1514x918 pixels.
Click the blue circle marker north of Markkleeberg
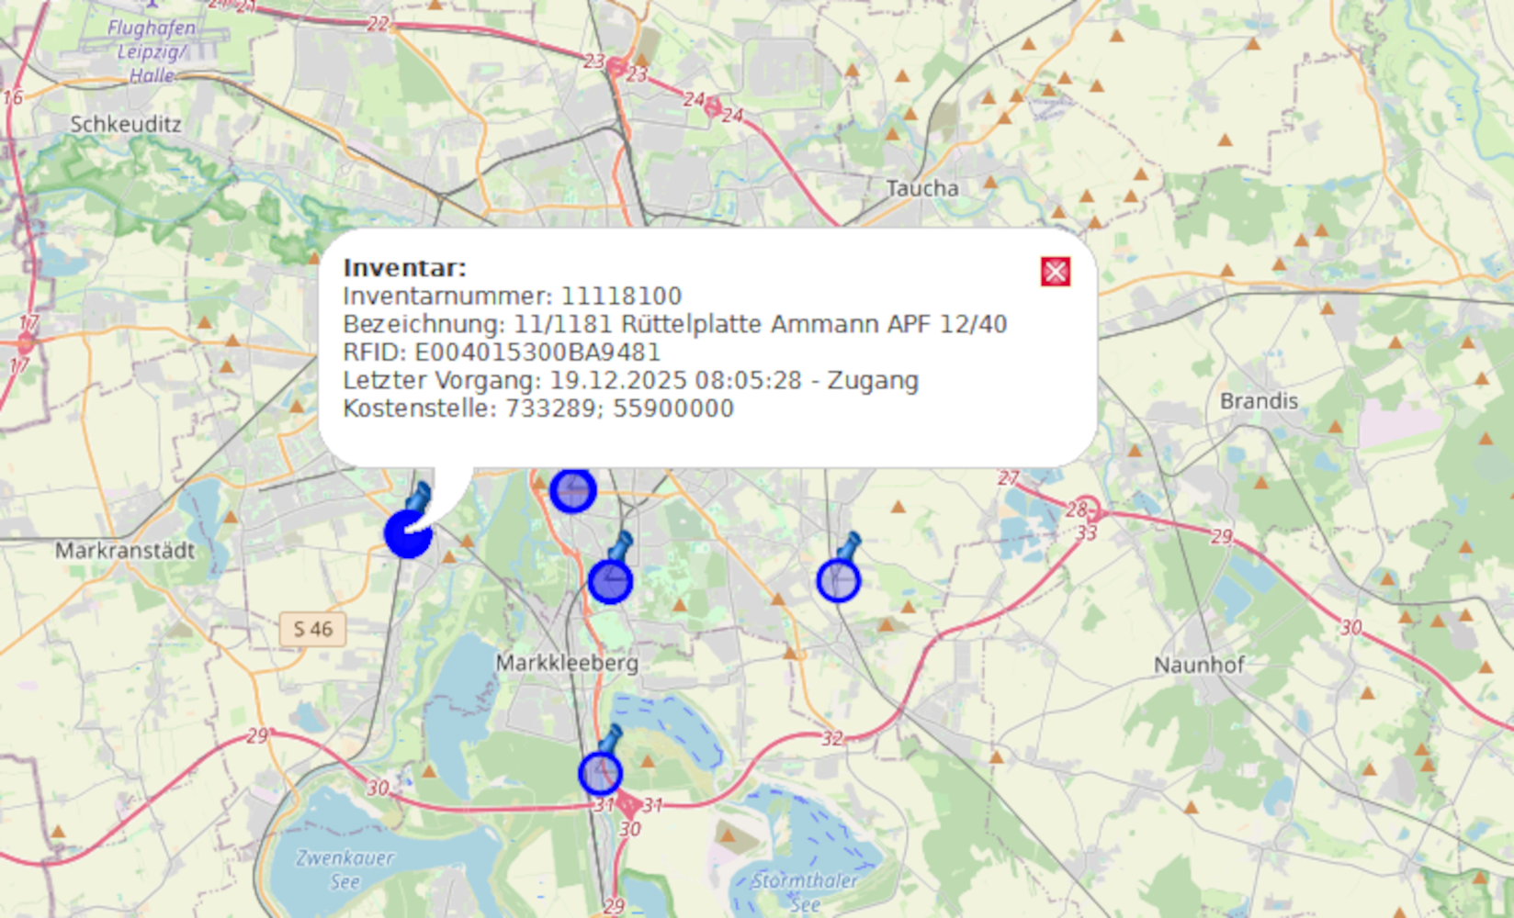[610, 582]
